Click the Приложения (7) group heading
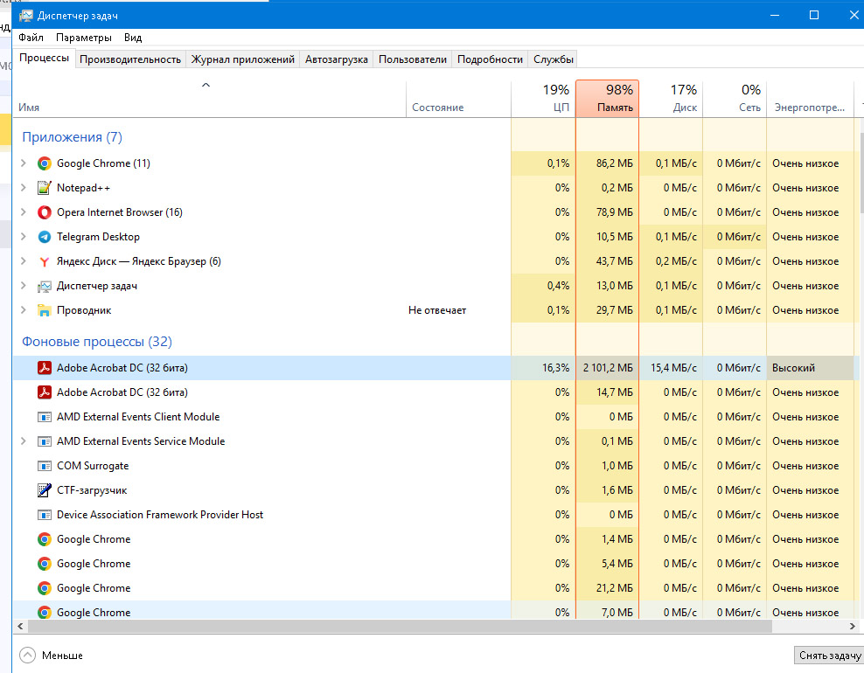The width and height of the screenshot is (864, 673). pyautogui.click(x=73, y=137)
